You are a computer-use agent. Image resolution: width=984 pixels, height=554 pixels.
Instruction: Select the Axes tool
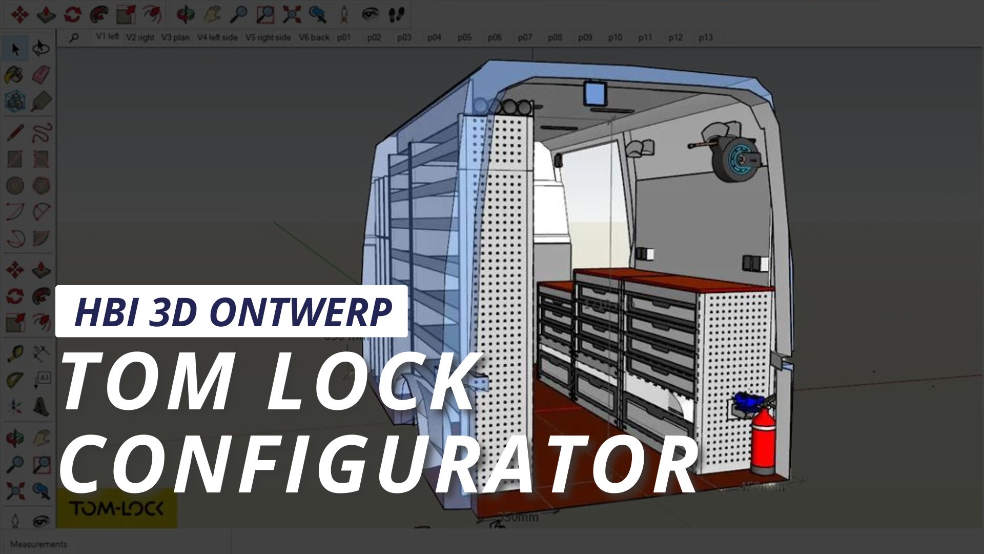tap(15, 407)
